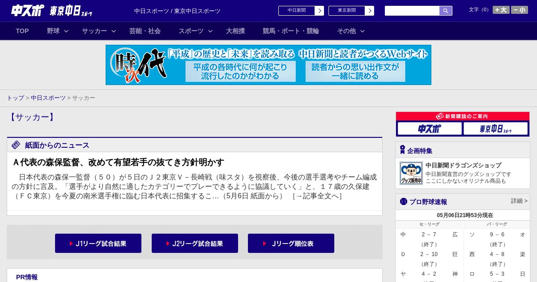Viewport: 537px width, 282px height.
Task: Click the プロ野球速報 baseball icon
Action: point(404,201)
